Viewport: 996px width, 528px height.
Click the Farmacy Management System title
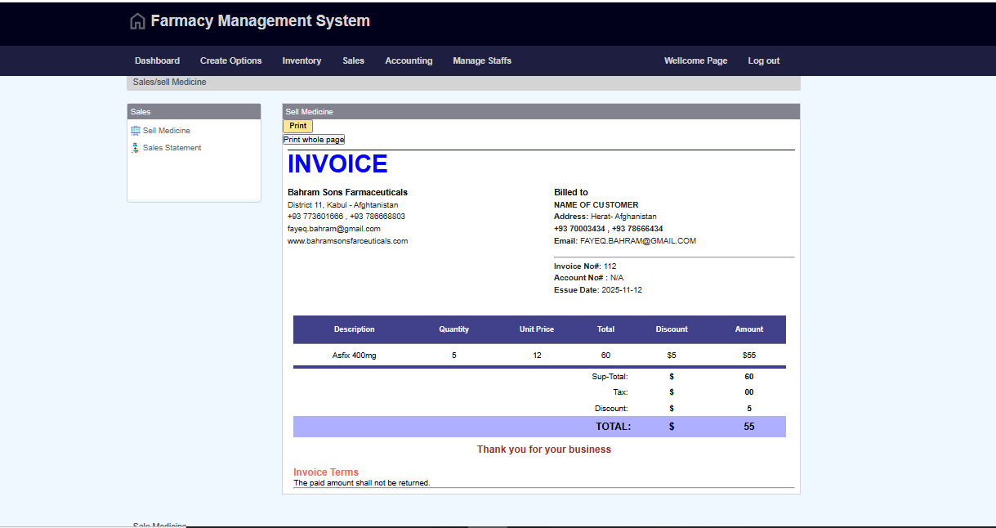click(x=260, y=21)
